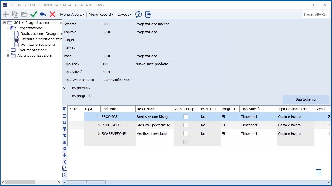Expand the Altre autorizzazioni tree folder
332x186 pixels.
pos(8,55)
